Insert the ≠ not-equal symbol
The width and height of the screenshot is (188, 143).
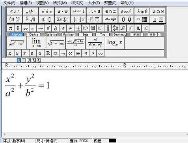pyautogui.click(x=71, y=28)
